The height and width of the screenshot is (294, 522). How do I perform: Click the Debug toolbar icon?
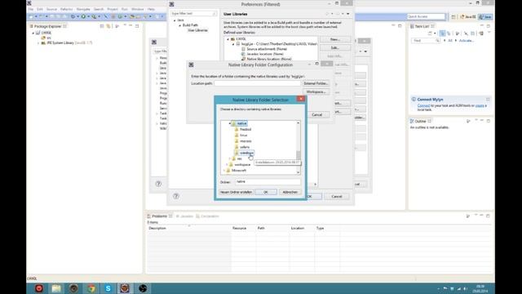coord(73,16)
